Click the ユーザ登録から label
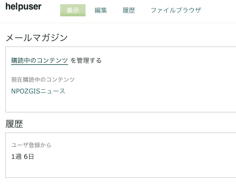Screen dimensions: 236x190 [x=31, y=145]
